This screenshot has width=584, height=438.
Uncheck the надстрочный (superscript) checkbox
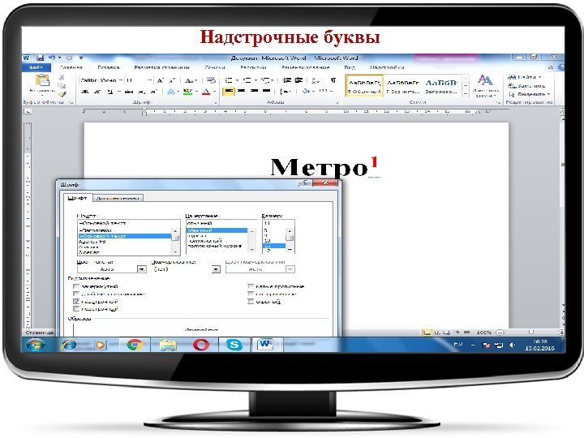tap(76, 301)
